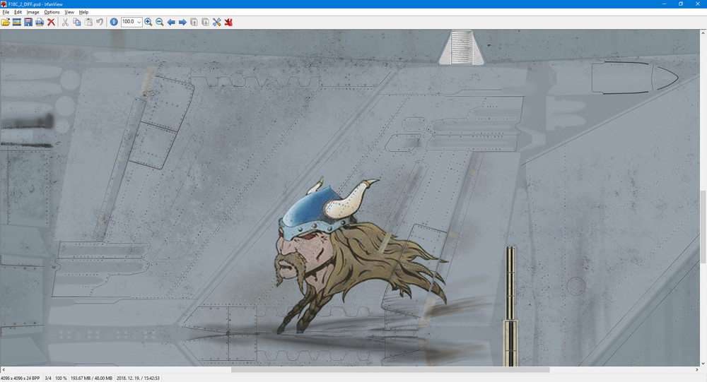Delete file with the red X icon

coord(51,22)
